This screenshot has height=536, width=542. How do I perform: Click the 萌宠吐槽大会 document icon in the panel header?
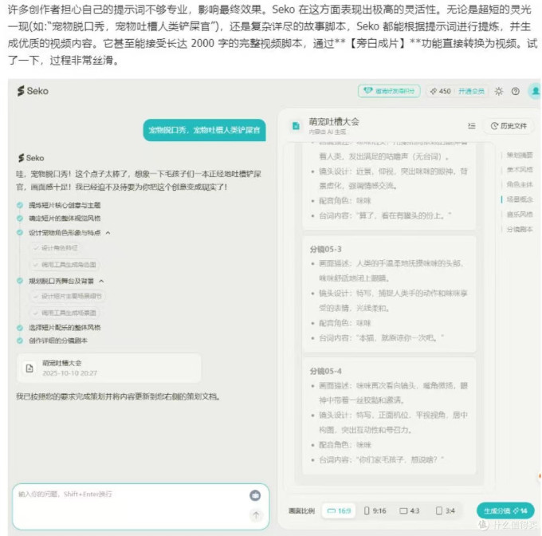[296, 126]
